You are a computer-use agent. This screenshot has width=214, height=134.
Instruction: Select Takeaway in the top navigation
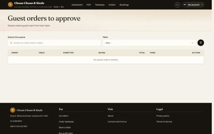(x=100, y=5)
